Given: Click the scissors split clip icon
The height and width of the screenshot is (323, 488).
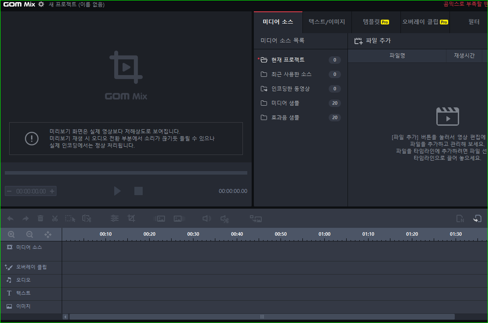Looking at the screenshot, I should [x=55, y=218].
